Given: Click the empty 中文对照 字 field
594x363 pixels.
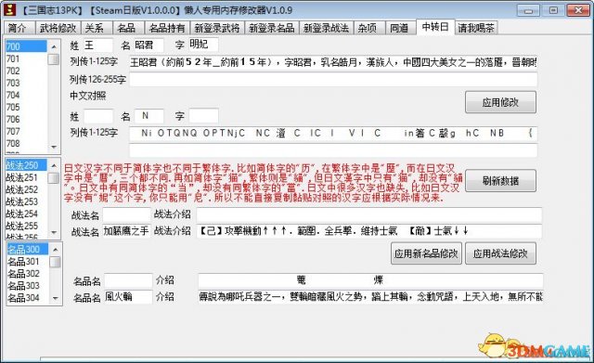Looking at the screenshot, I should pos(203,115).
